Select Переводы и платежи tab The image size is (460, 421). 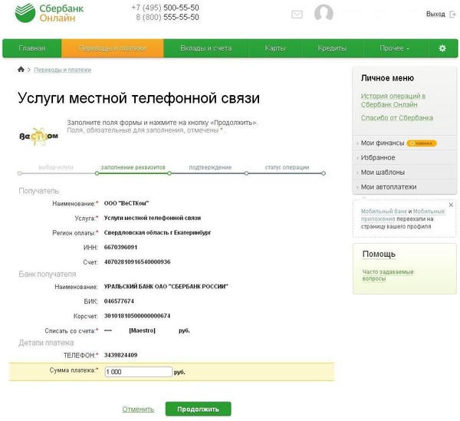click(113, 48)
